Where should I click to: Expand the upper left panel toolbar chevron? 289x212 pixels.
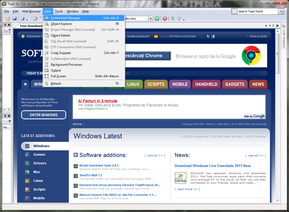point(10,31)
